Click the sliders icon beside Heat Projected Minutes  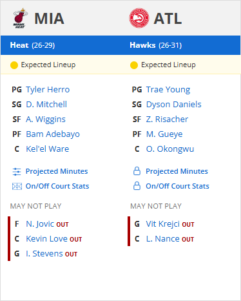click(17, 172)
